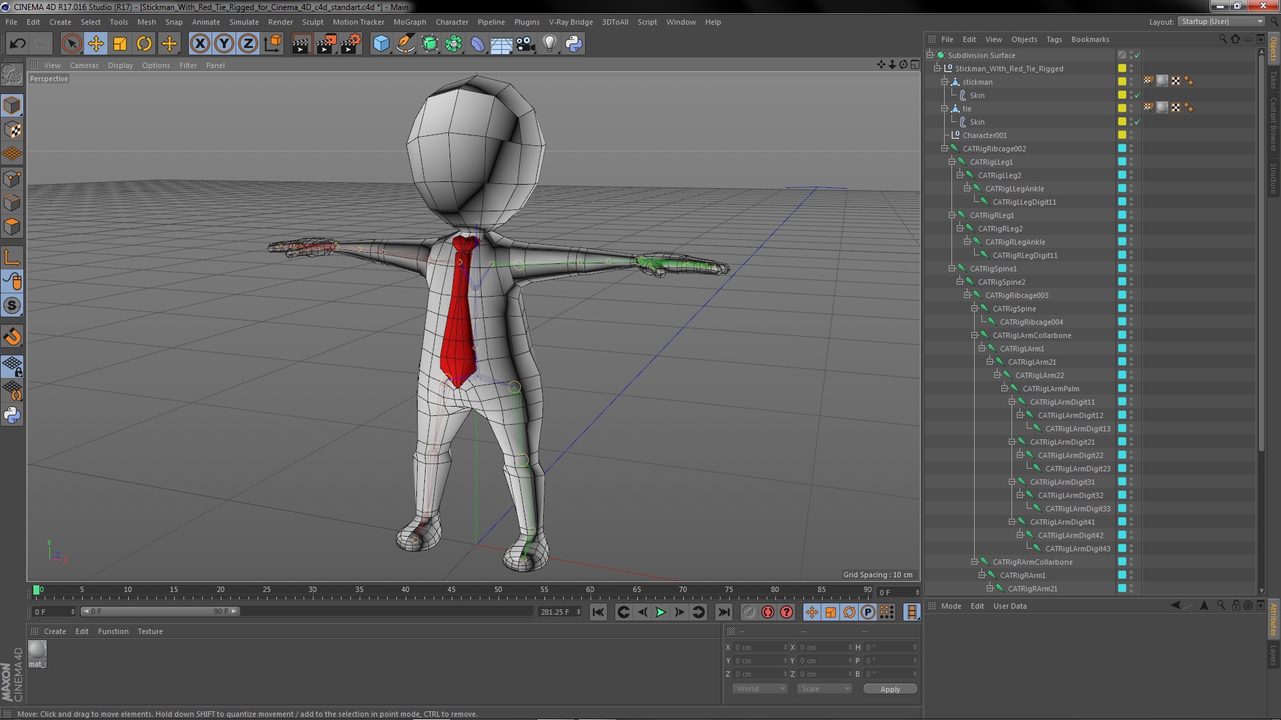
Task: Open the World coordinate dropdown
Action: point(760,689)
